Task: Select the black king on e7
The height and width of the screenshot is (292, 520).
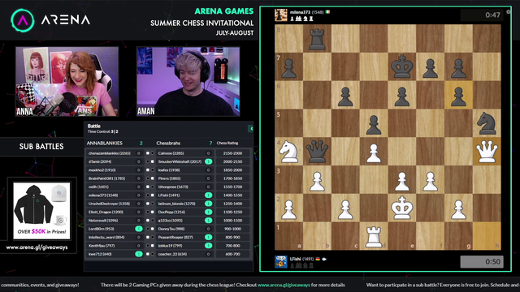Action: 402,67
